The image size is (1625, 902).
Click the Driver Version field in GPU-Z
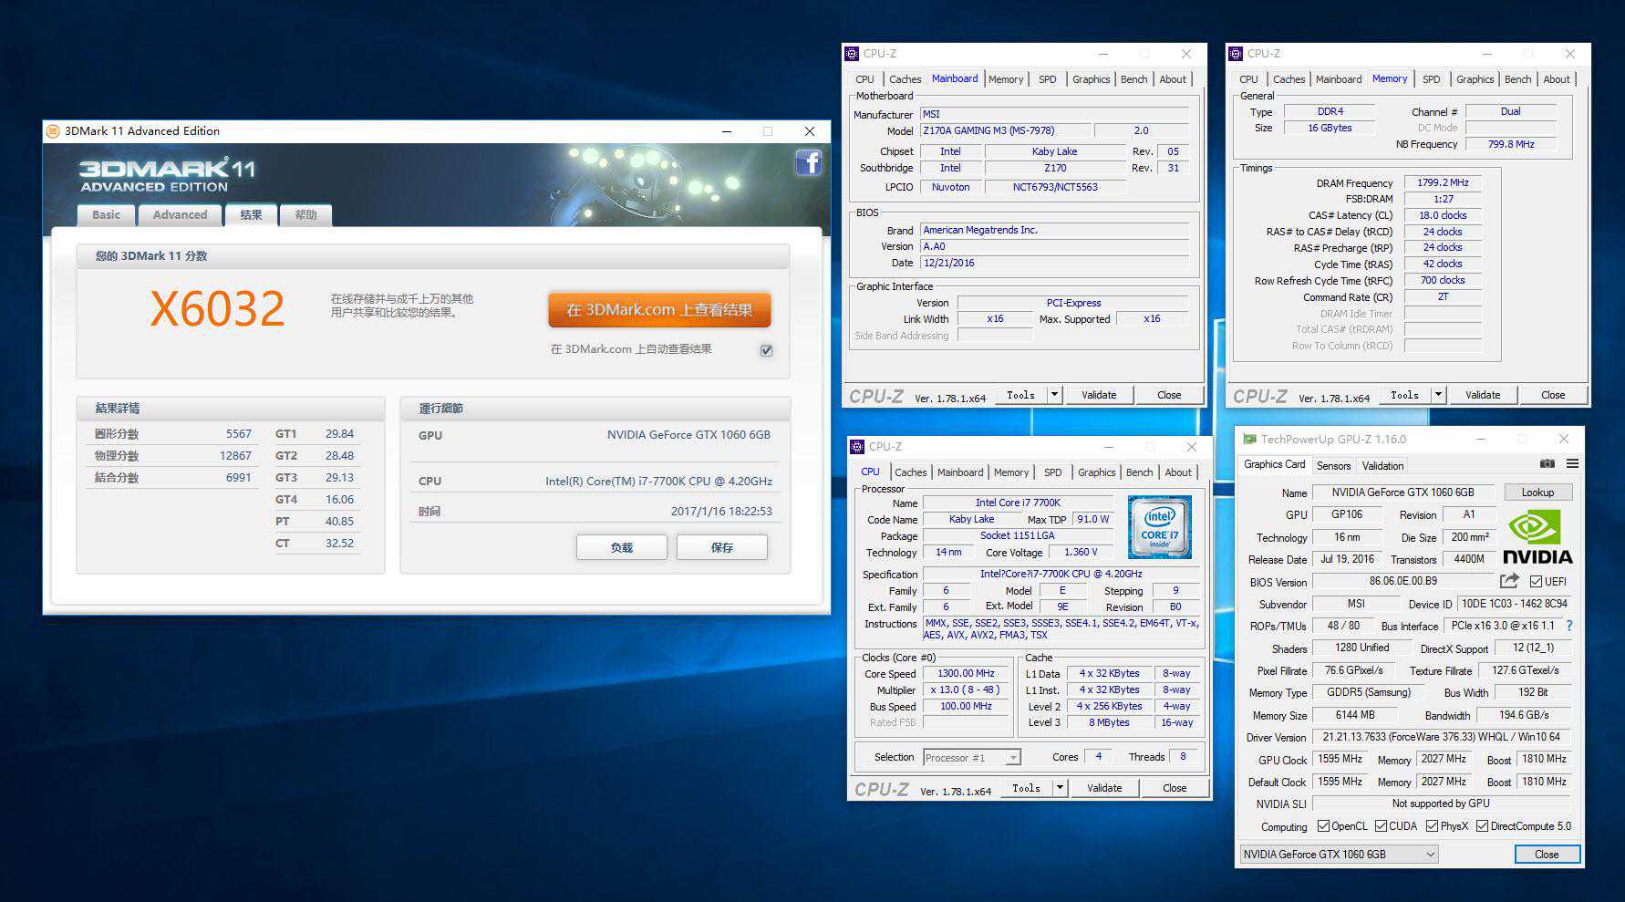(x=1441, y=737)
